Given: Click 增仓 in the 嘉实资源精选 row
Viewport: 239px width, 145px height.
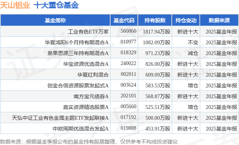Looking at the screenshot, I should [x=193, y=107].
